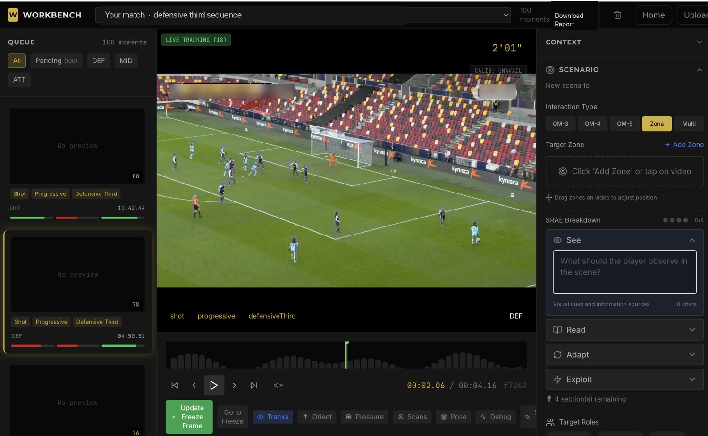
Task: Show All moments in queue
Action: tap(17, 61)
